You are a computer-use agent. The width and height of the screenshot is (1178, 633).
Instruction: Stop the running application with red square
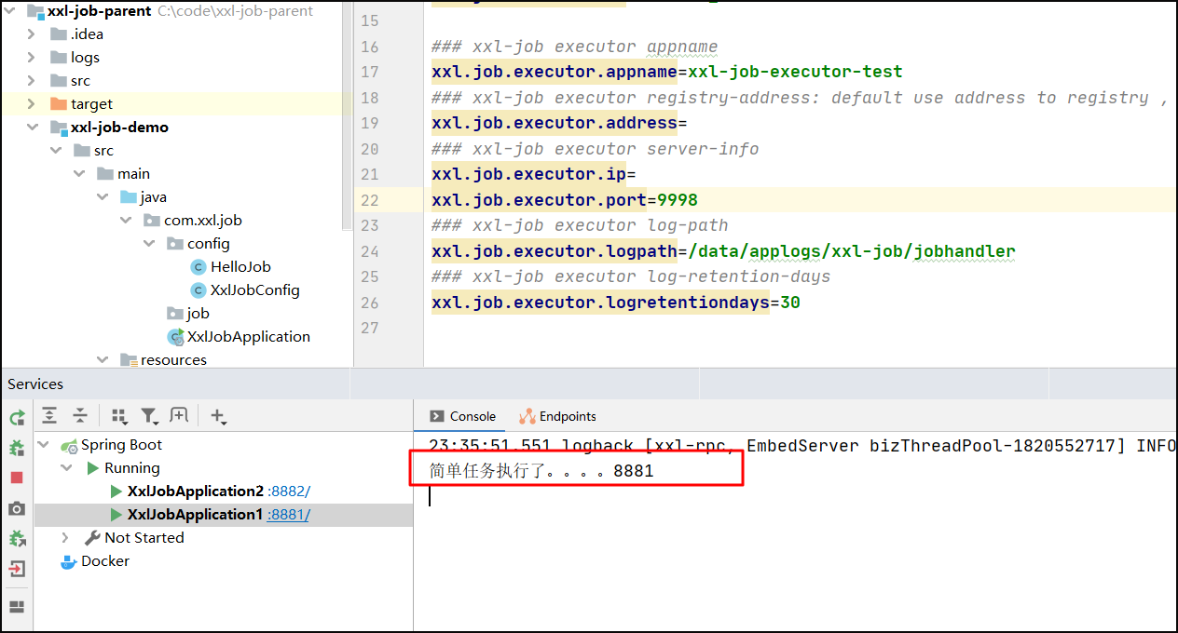(17, 478)
